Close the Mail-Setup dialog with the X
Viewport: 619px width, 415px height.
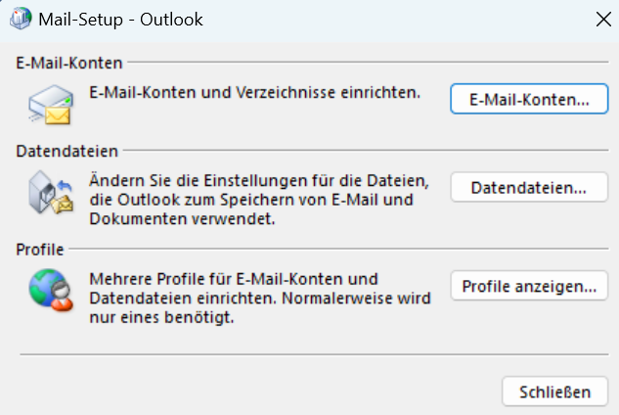click(602, 17)
